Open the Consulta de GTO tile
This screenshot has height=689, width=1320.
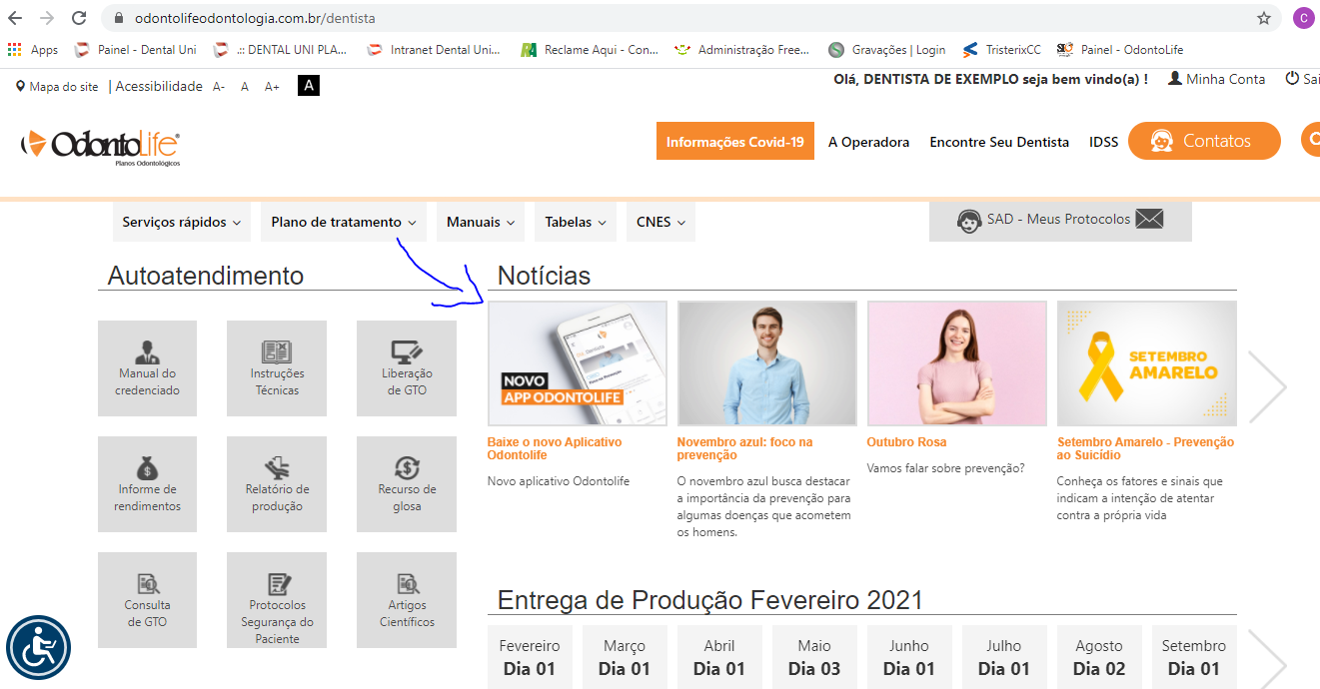[147, 599]
